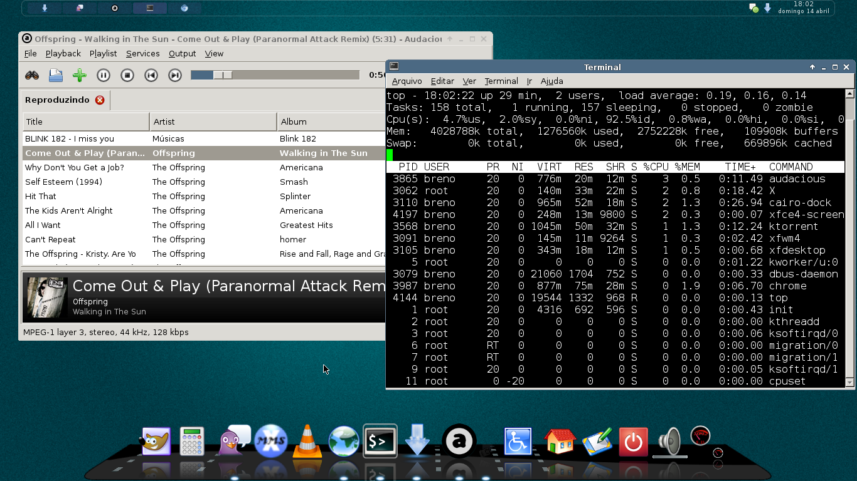The image size is (857, 481).
Task: Add files using the green plus icon
Action: pyautogui.click(x=80, y=75)
